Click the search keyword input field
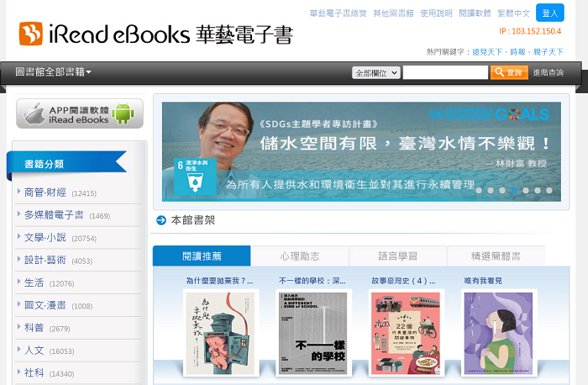Screen dimensions: 588x385 (x=444, y=73)
